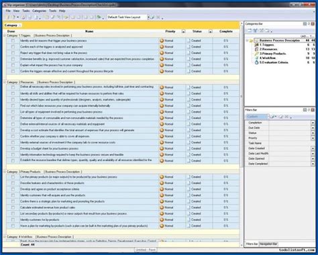Click the pin icon on Categories Bar header
This screenshot has width=318, height=255.
click(x=309, y=23)
